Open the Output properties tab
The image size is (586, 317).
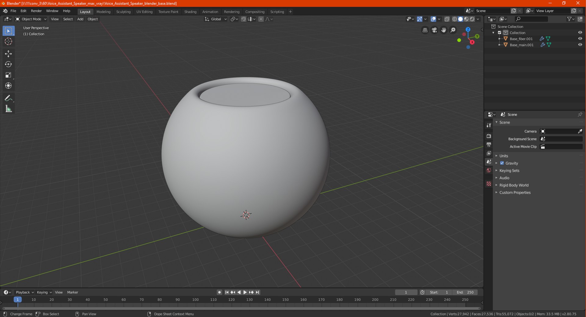[489, 144]
